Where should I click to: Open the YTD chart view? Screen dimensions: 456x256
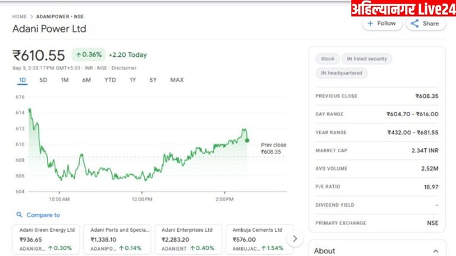110,80
